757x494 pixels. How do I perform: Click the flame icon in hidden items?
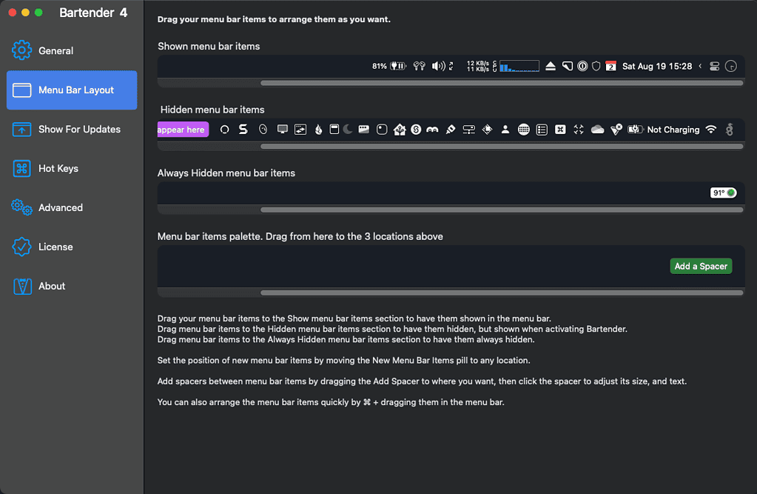(x=319, y=129)
